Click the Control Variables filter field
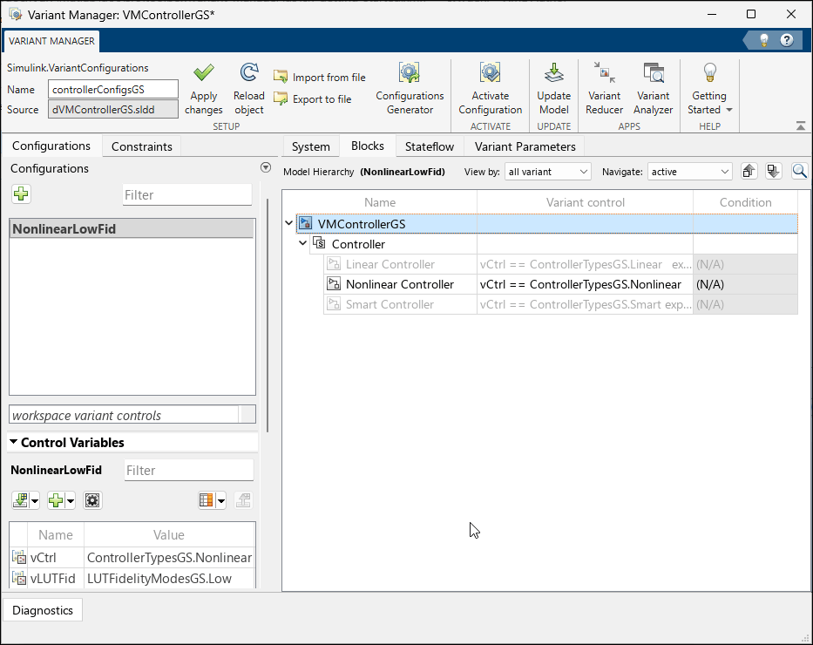Image resolution: width=813 pixels, height=645 pixels. (189, 471)
